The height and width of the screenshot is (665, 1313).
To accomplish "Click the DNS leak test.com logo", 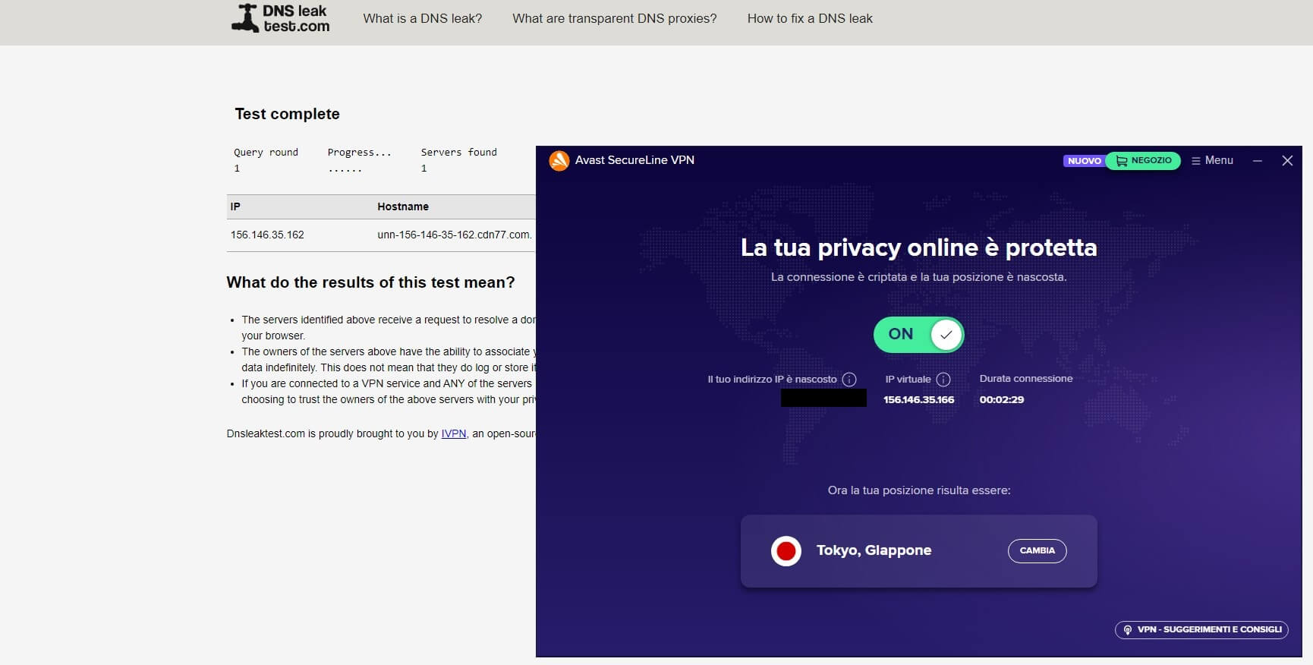I will pos(280,18).
